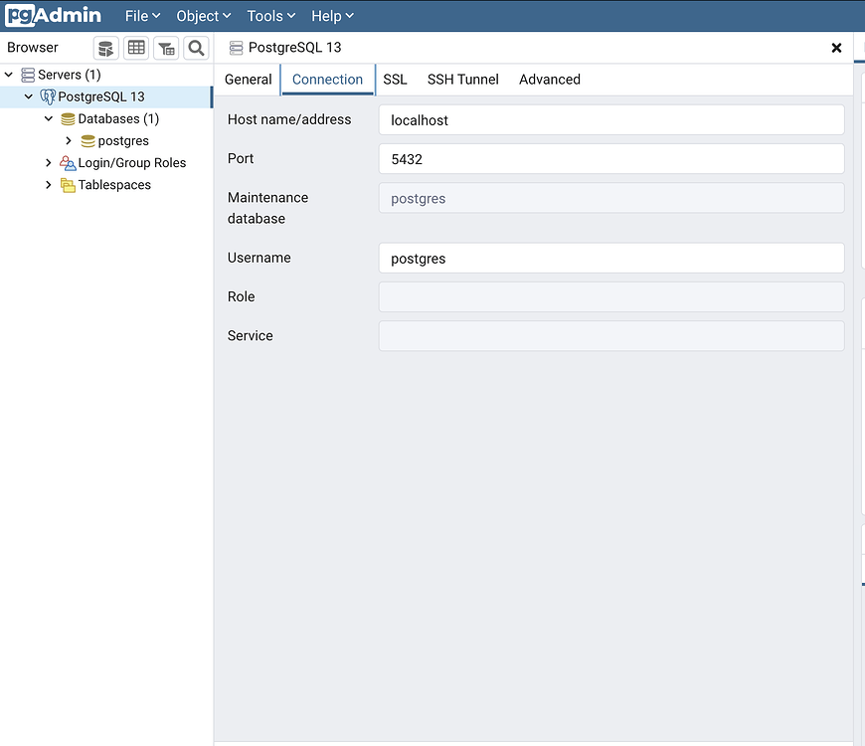Open the Query Tool from the browser toolbar

coord(105,47)
